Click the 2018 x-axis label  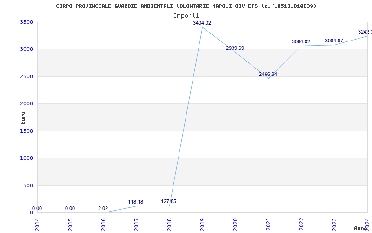click(x=169, y=224)
